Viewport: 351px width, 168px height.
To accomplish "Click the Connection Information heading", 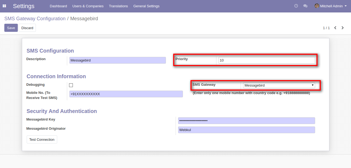I will point(56,76).
